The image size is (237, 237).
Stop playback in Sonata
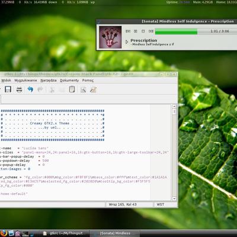coord(143,31)
